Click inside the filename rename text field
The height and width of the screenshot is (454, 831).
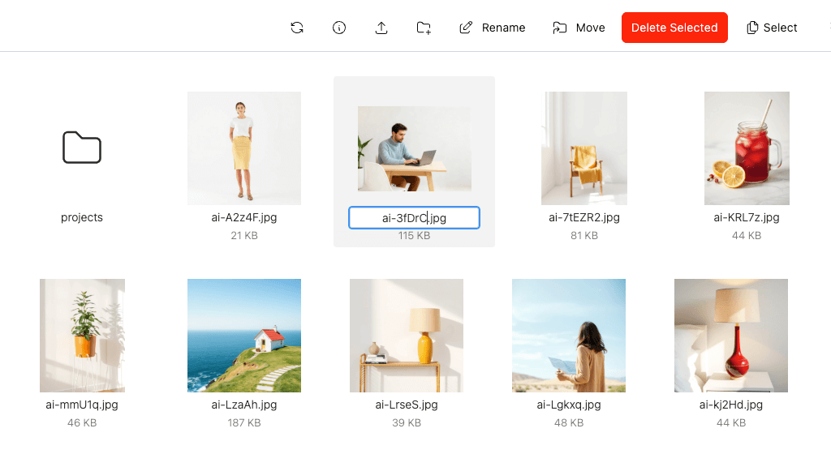pos(414,218)
